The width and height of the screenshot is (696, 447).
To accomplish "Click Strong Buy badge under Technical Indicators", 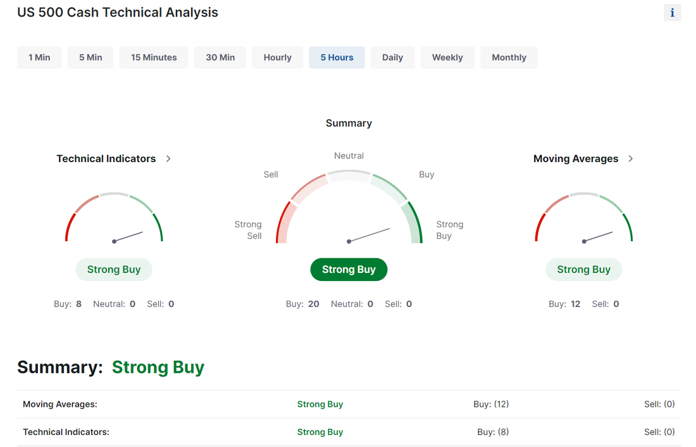I will click(x=114, y=270).
